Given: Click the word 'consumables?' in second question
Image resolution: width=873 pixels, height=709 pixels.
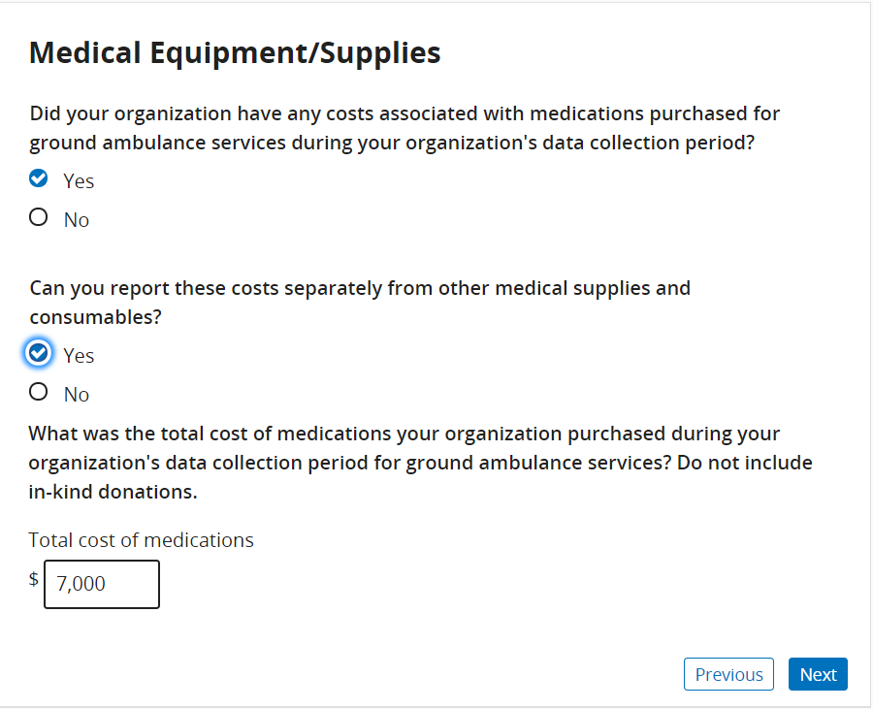Looking at the screenshot, I should click(x=94, y=317).
